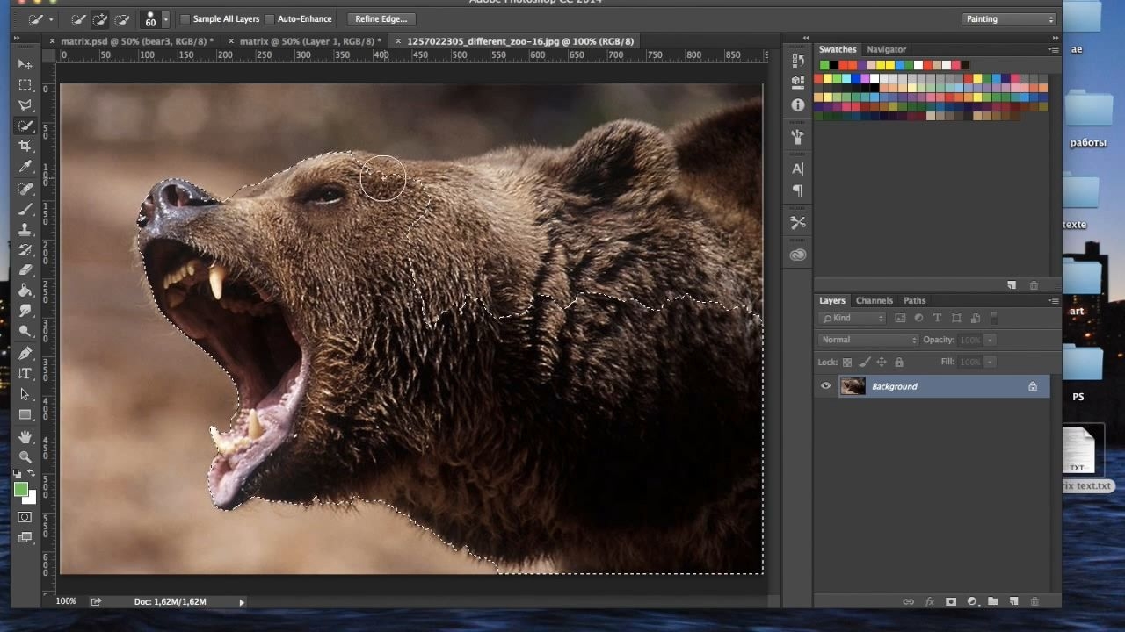This screenshot has height=632, width=1125.
Task: Open the Opacity slider dropdown
Action: point(990,340)
